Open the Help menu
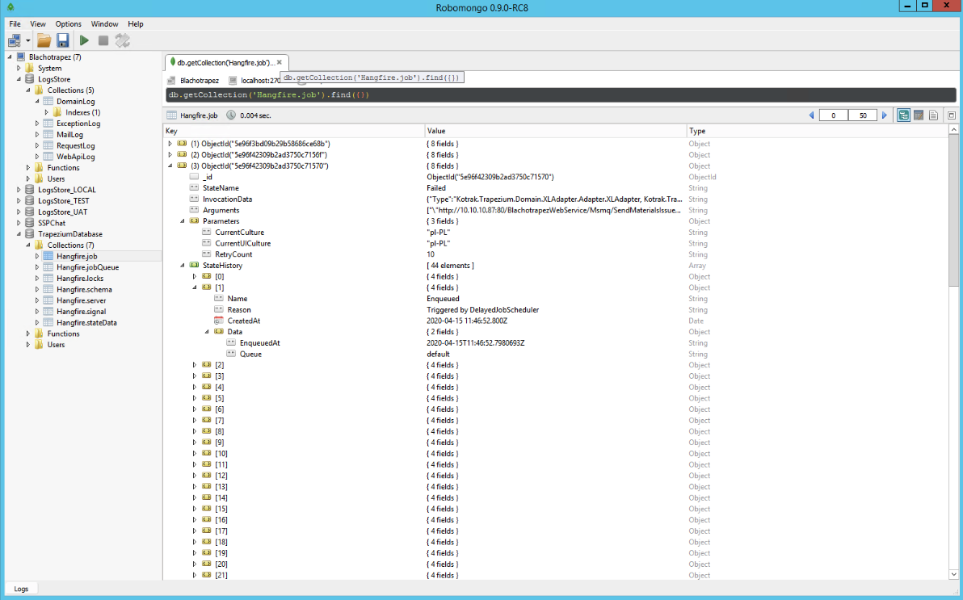963x600 pixels. pyautogui.click(x=136, y=24)
